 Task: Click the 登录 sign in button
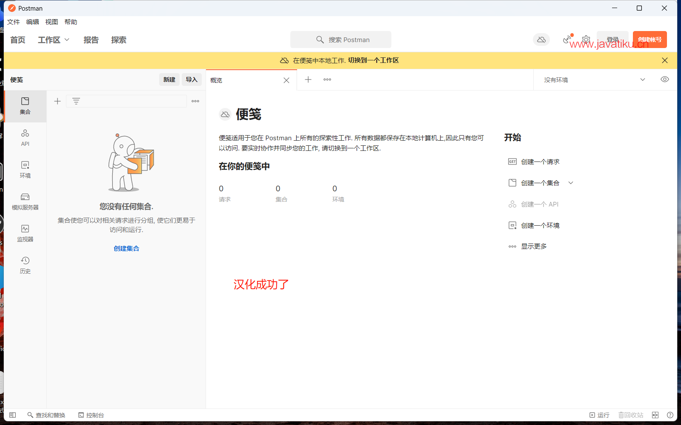(x=612, y=40)
